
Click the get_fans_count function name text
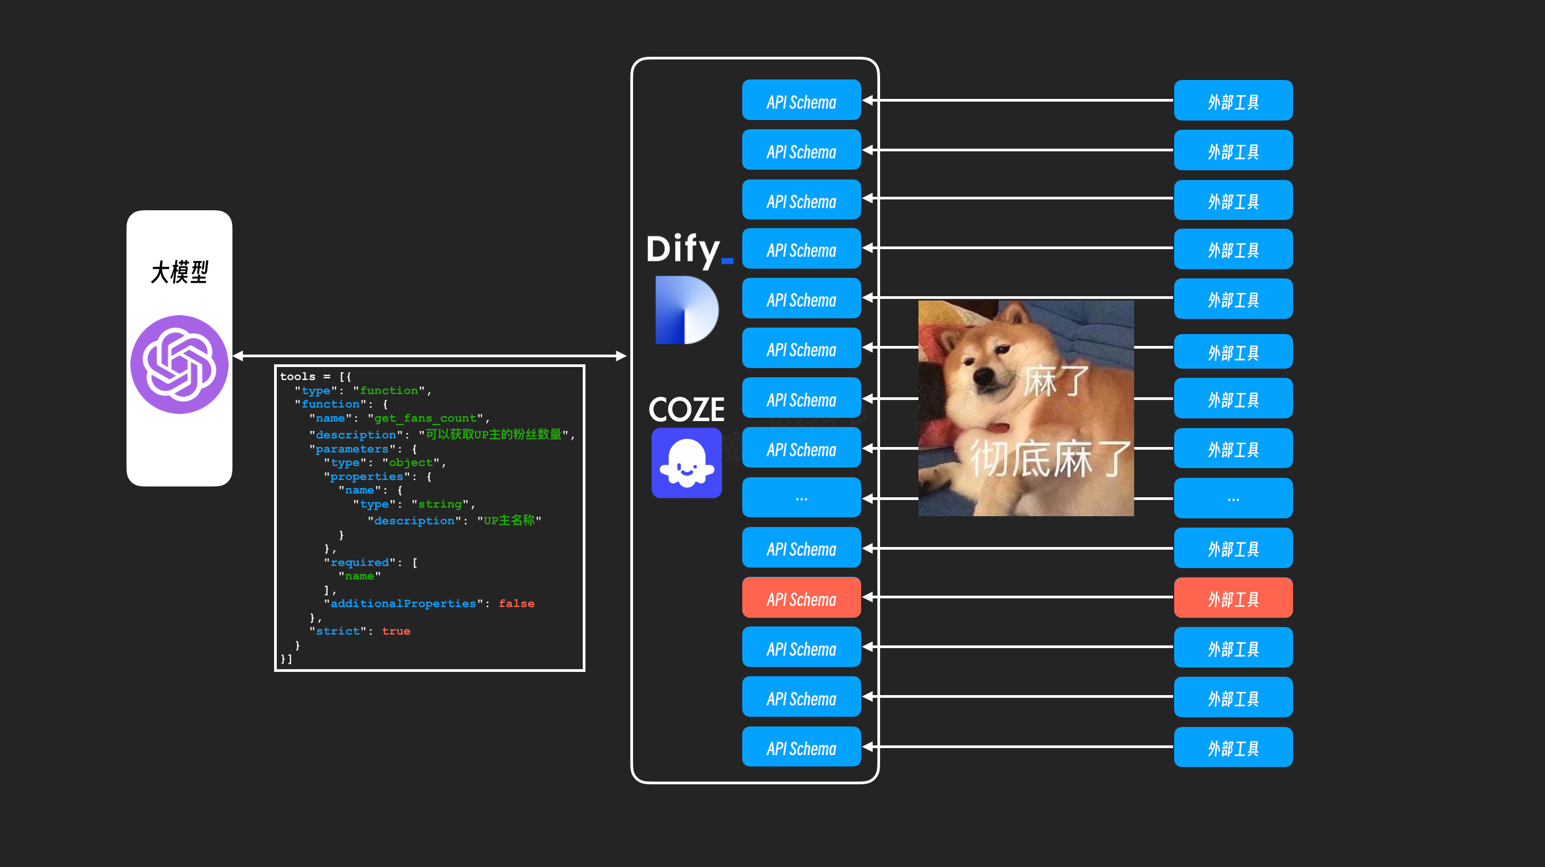pyautogui.click(x=425, y=418)
